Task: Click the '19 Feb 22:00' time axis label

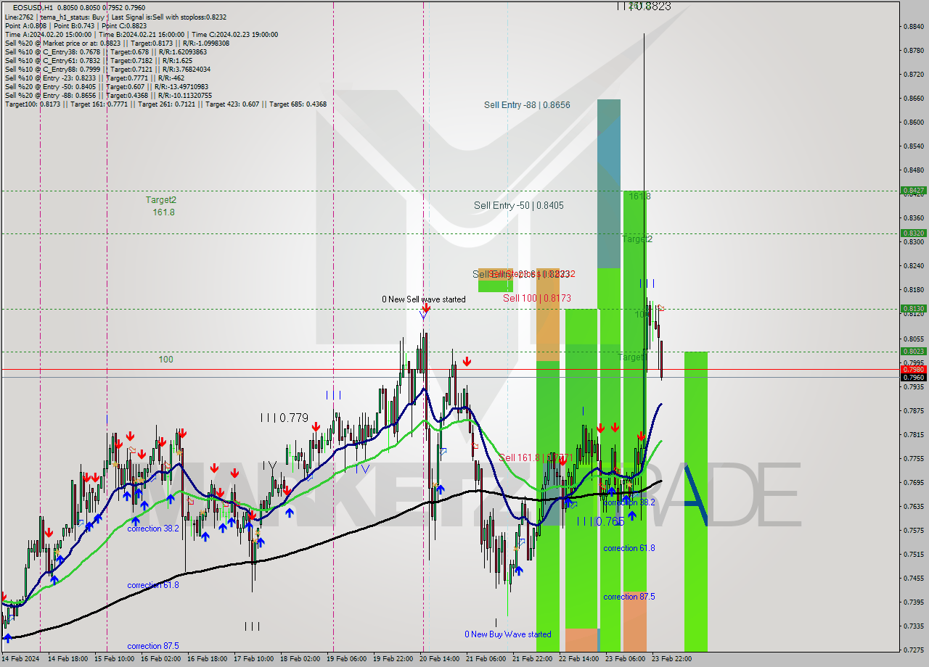Action: (x=393, y=659)
